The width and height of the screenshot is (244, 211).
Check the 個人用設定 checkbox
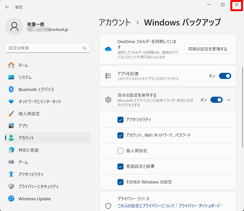pyautogui.click(x=121, y=151)
